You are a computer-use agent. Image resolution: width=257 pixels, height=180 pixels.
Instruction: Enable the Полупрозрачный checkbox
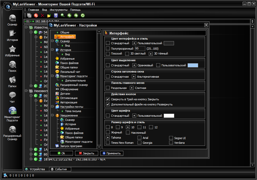(108, 49)
